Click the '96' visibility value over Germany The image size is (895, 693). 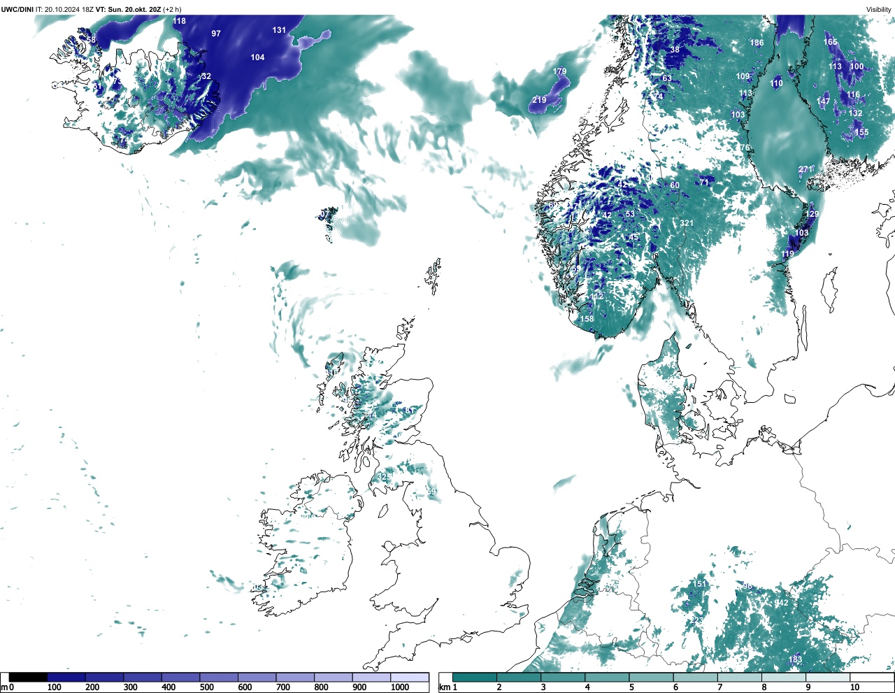(747, 587)
